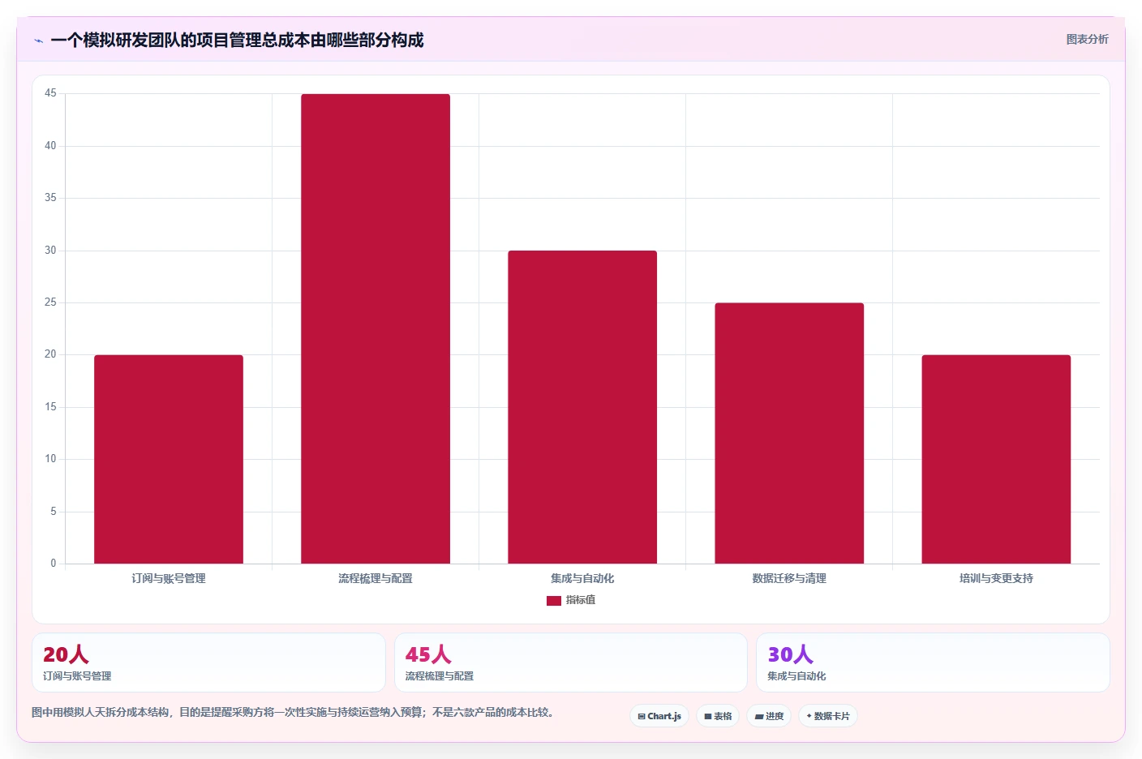Open the 45人 流程梳理与配置 card
The image size is (1142, 759).
570,663
